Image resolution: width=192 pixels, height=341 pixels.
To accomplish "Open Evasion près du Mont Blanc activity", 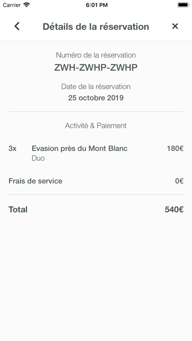I will click(x=79, y=148).
